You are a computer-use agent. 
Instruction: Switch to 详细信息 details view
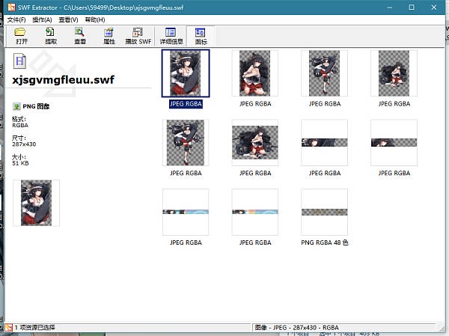pyautogui.click(x=171, y=36)
